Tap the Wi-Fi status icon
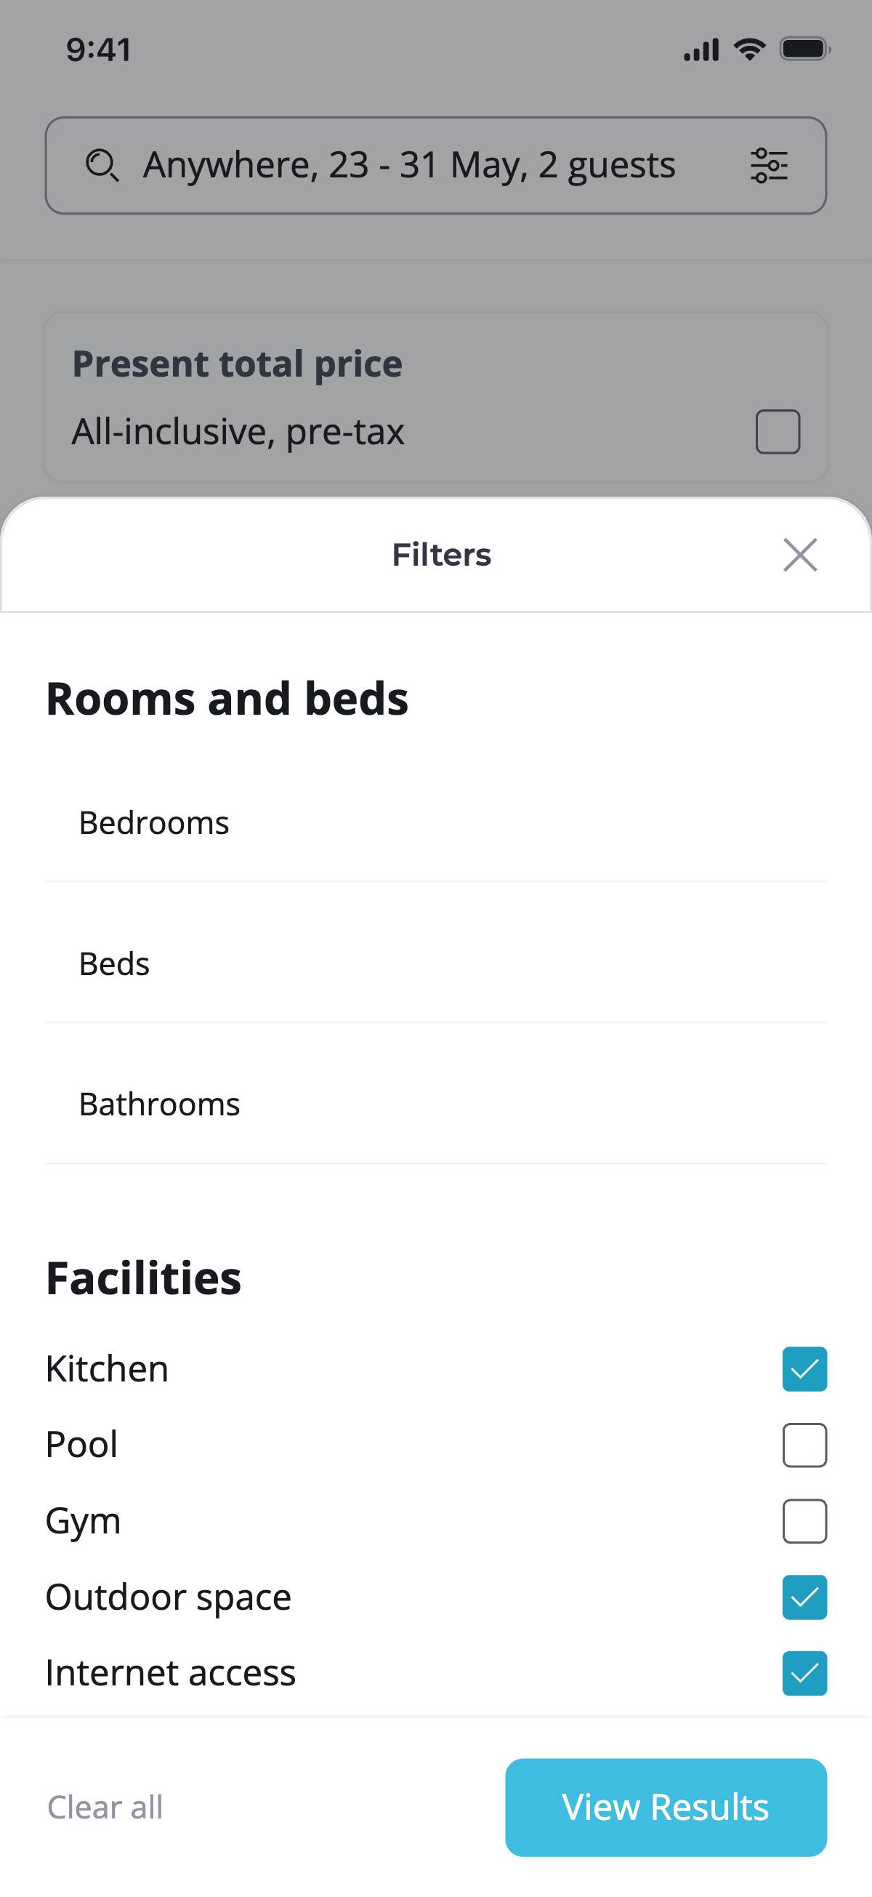Viewport: 872px width, 1897px height. (x=749, y=49)
